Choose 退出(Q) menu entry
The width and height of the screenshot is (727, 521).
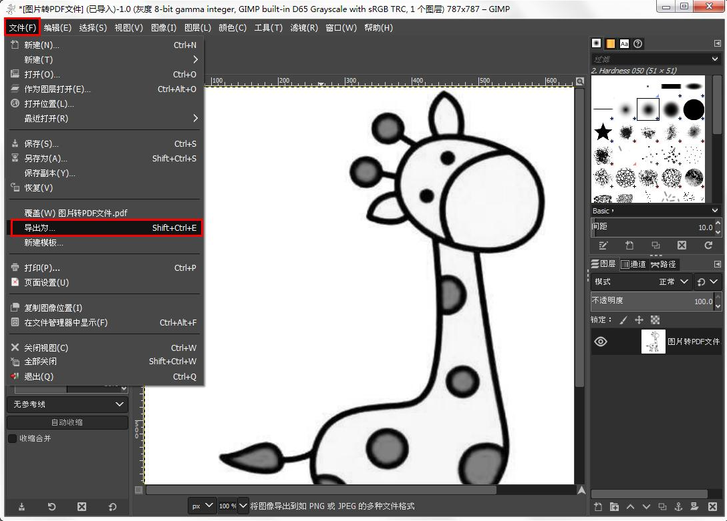click(x=105, y=377)
